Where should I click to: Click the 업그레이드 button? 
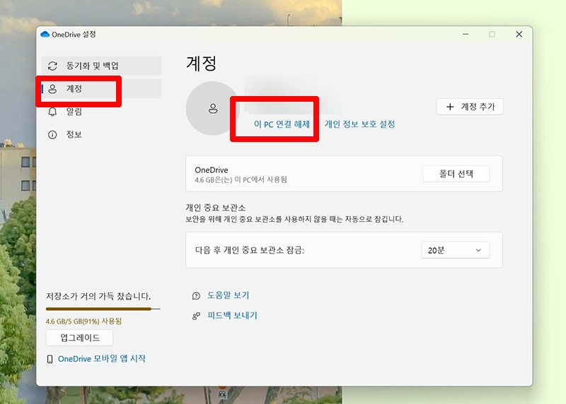click(79, 338)
